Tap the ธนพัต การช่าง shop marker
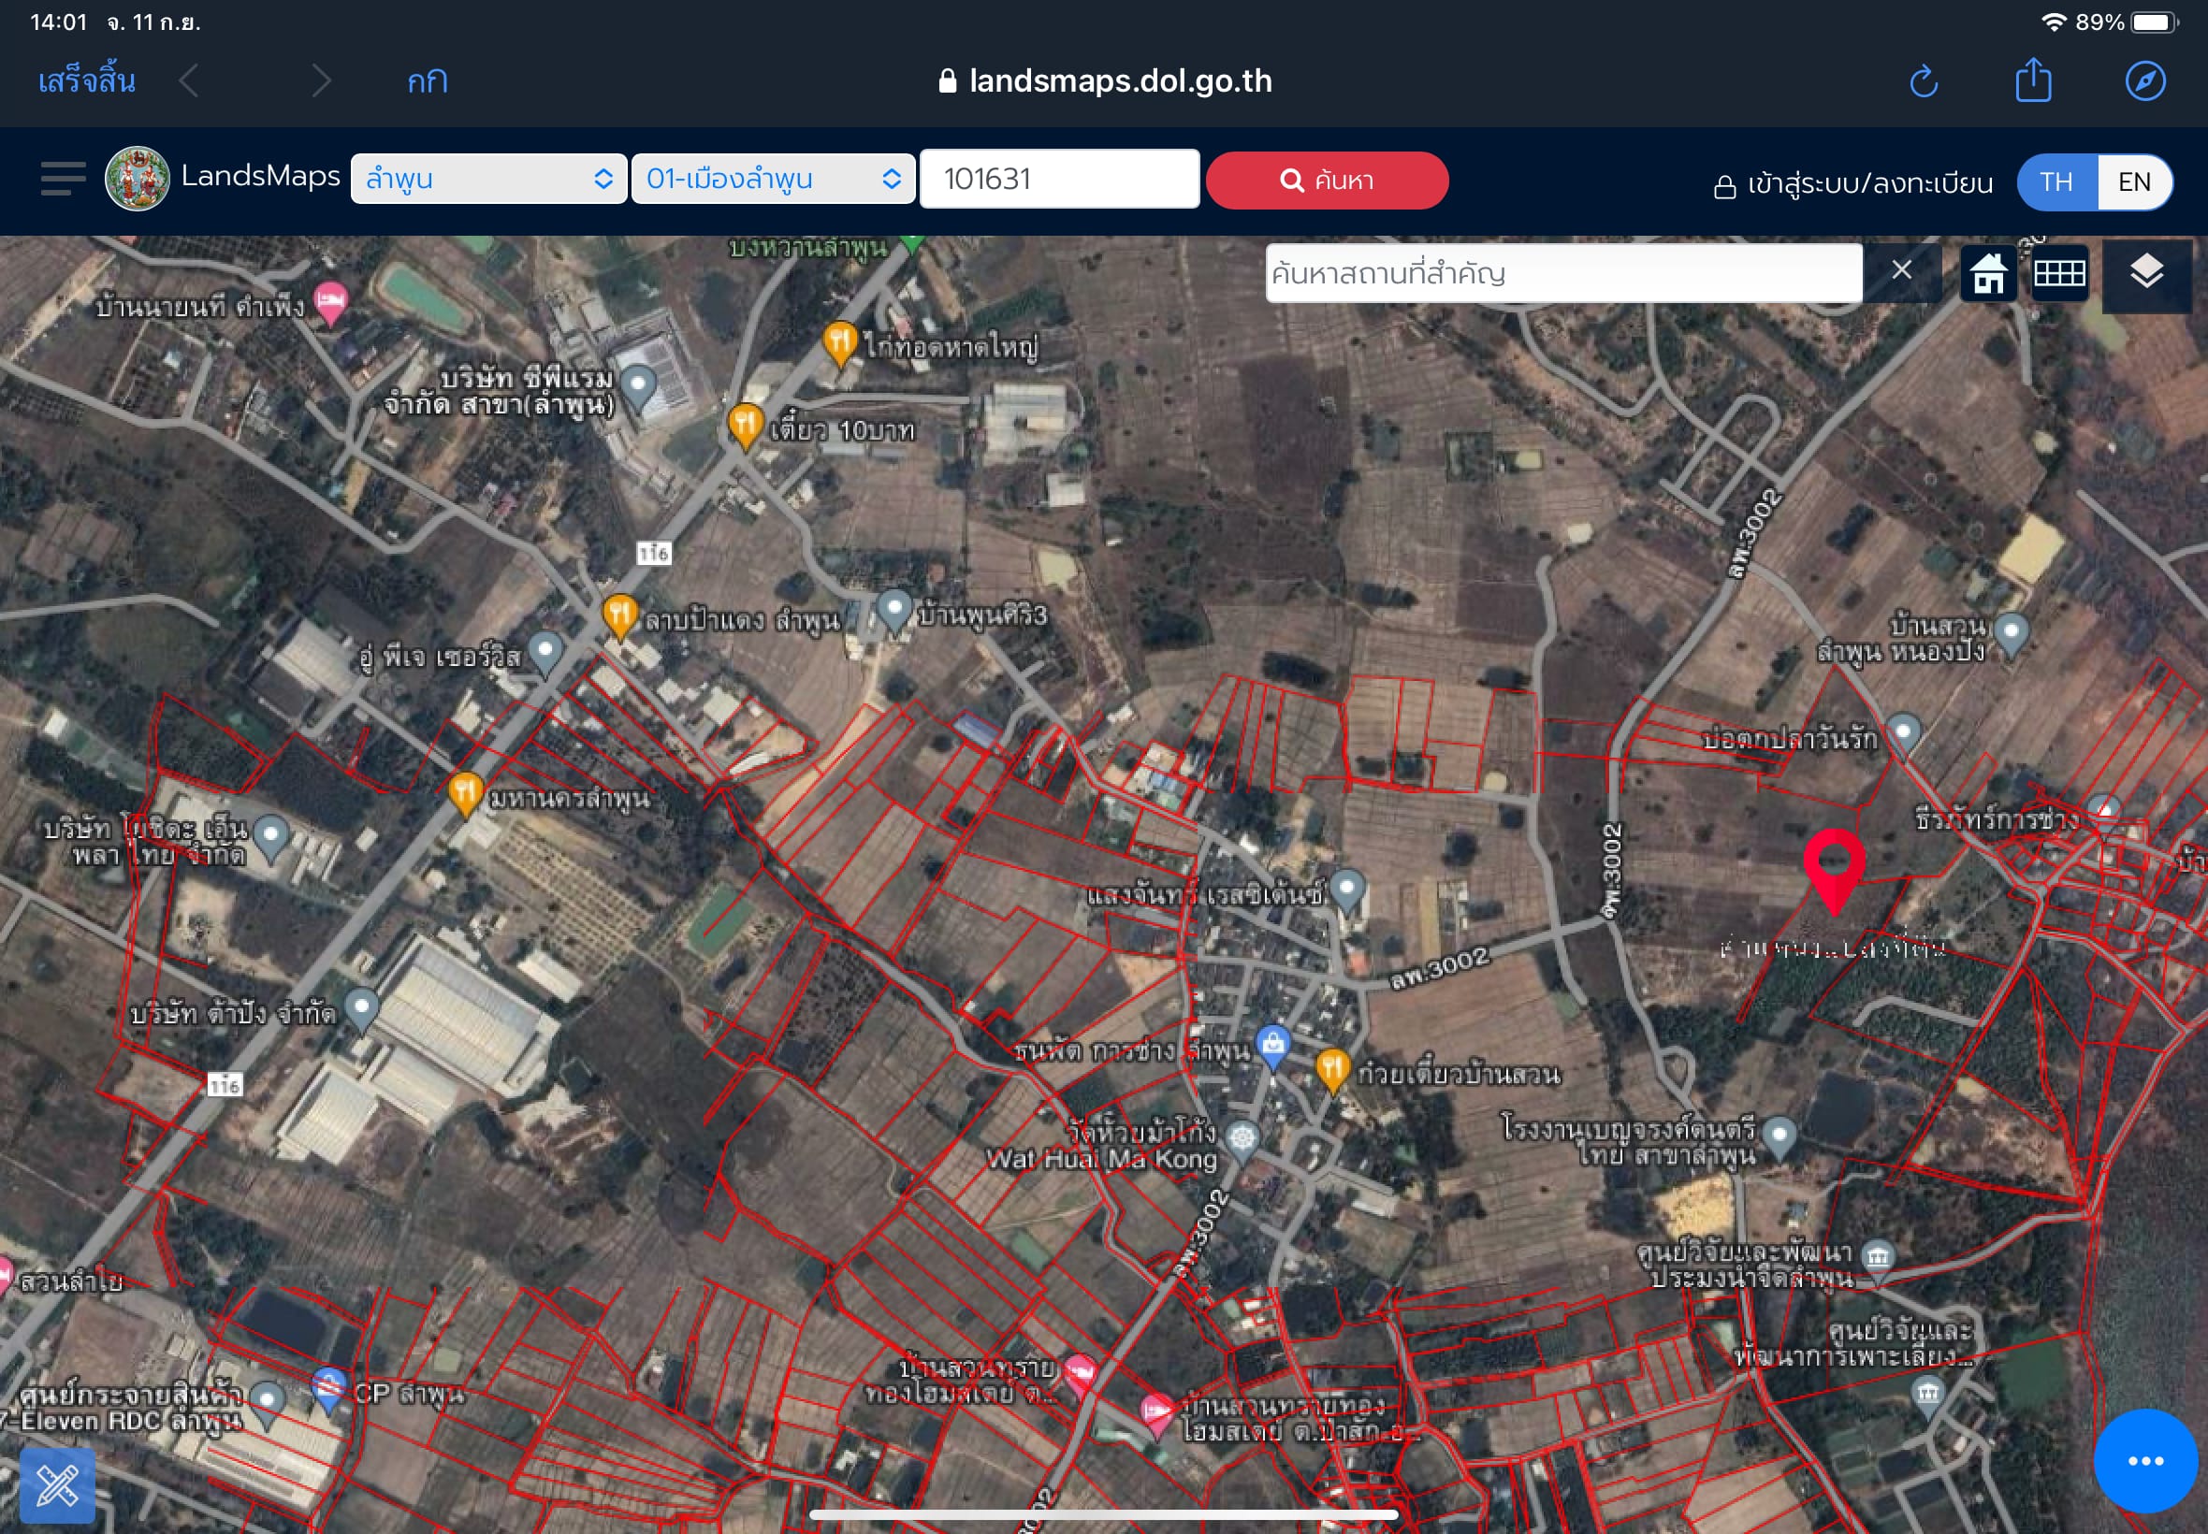Viewport: 2208px width, 1534px height. tap(1272, 1048)
